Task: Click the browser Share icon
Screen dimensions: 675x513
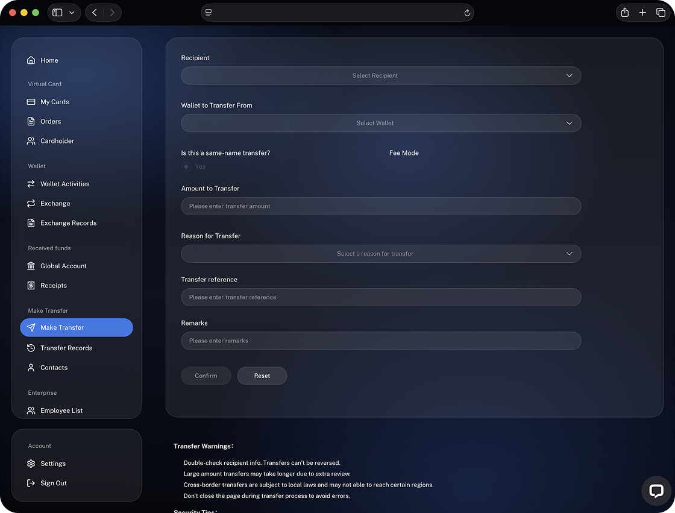Action: [625, 13]
